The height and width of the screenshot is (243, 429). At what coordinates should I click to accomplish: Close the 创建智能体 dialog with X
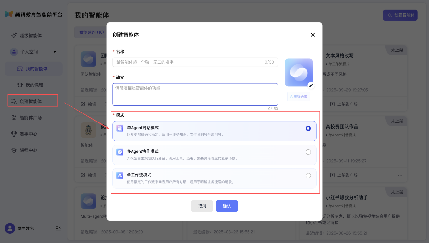313,35
